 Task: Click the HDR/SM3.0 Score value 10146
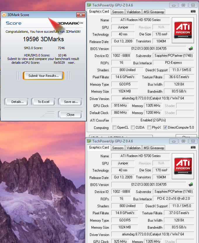[62, 55]
